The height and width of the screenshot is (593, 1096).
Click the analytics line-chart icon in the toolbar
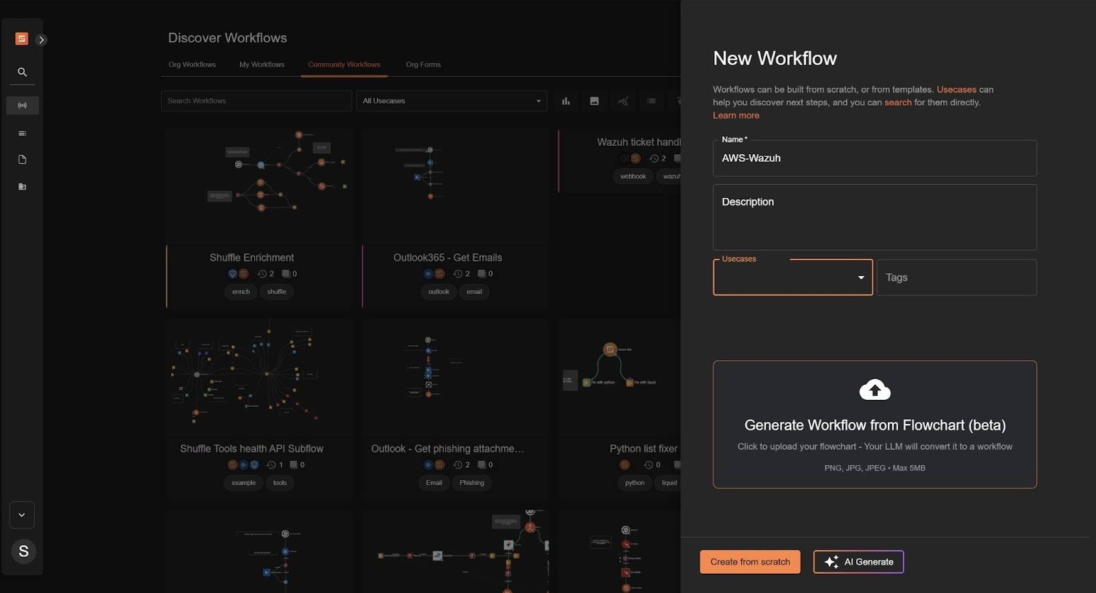[623, 101]
